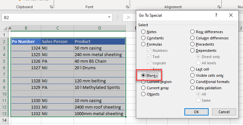Click cell with 240 mm metal sheeting

pos(100,54)
